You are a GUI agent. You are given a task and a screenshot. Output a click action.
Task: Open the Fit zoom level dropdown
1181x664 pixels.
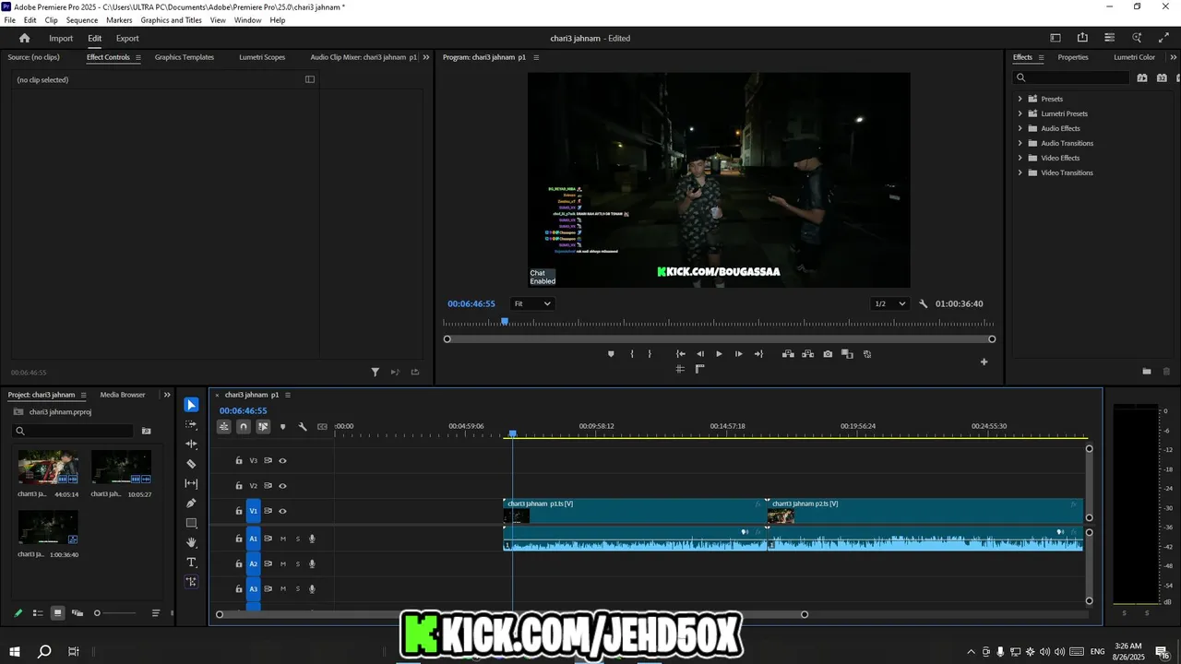pos(532,303)
